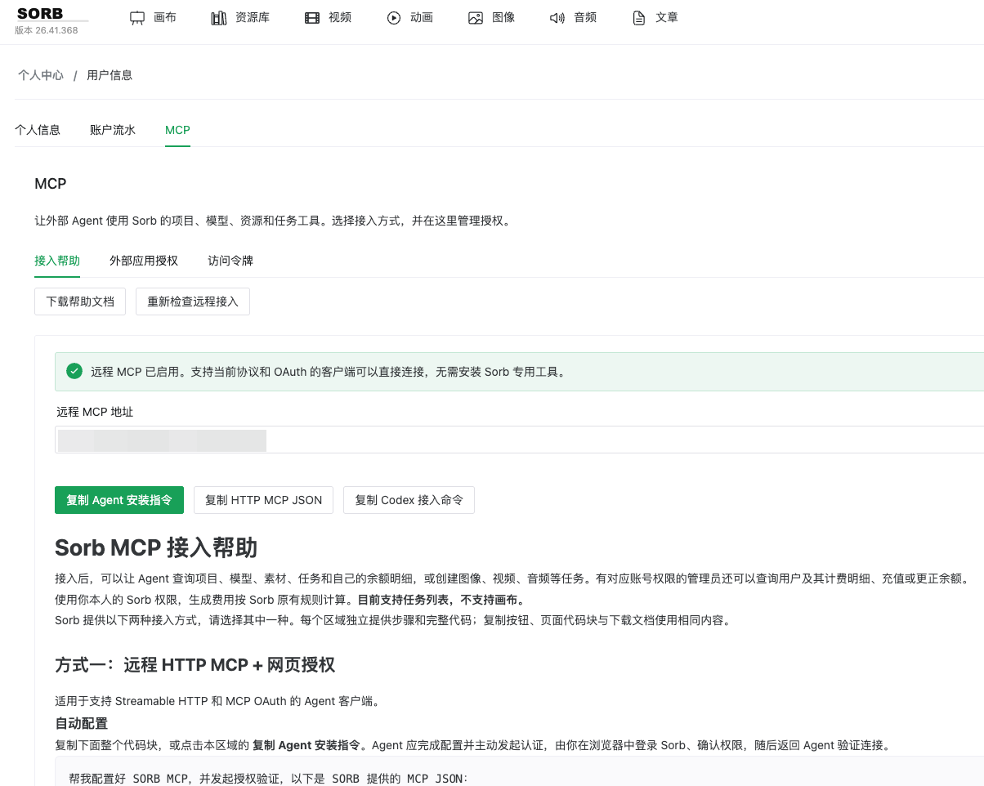Click the 远程 MCP 地址 label
Image resolution: width=984 pixels, height=786 pixels.
click(x=95, y=412)
